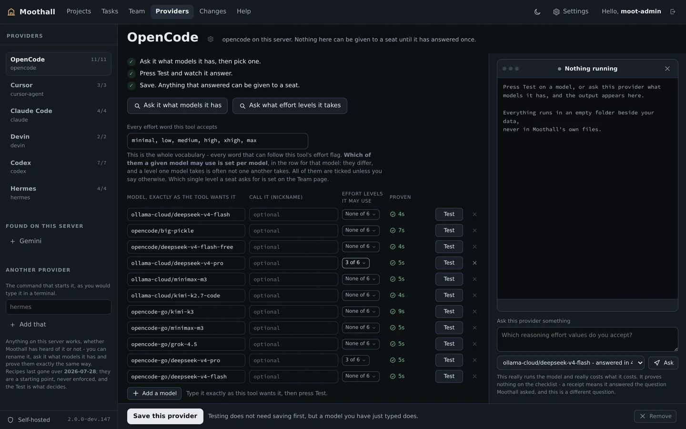
Task: Click the checkmark beside 'Ask it what models it has, then pick one'
Action: 131,61
